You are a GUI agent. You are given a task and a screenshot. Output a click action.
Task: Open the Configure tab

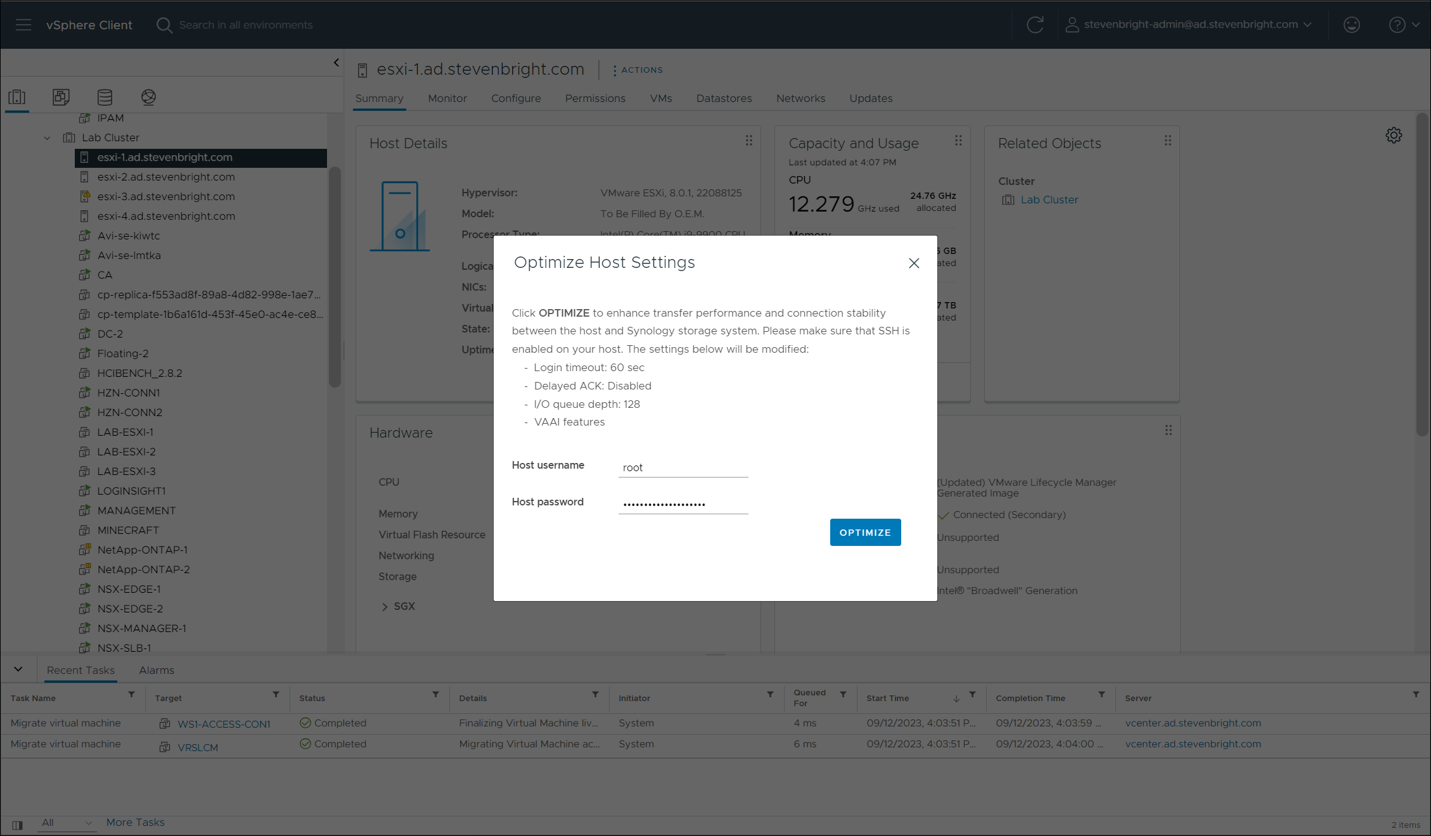pyautogui.click(x=516, y=98)
